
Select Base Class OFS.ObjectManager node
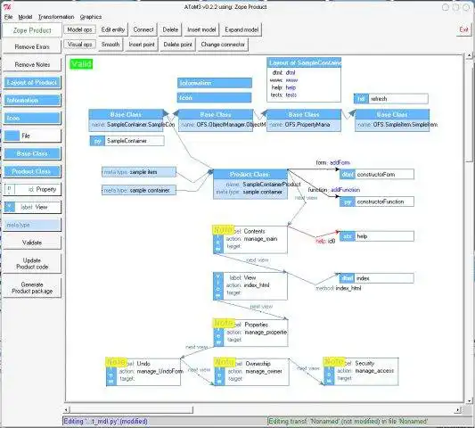click(216, 120)
